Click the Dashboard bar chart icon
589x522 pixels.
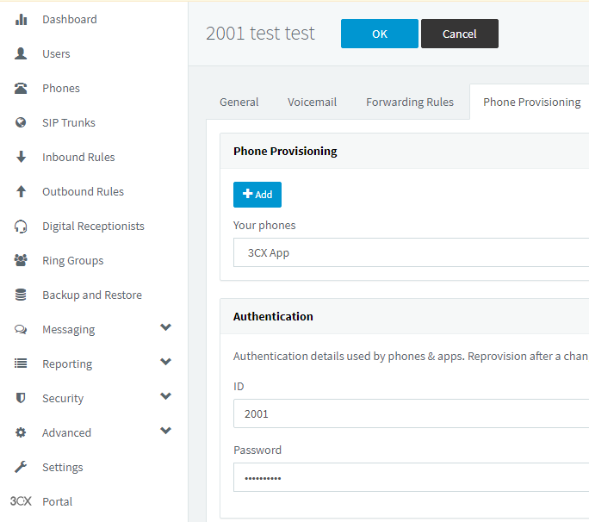(x=21, y=20)
